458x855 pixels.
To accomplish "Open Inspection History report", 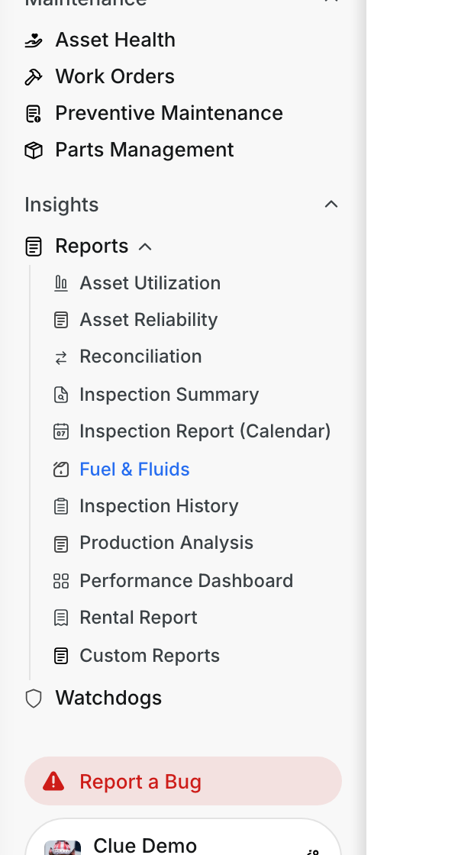I will click(160, 506).
